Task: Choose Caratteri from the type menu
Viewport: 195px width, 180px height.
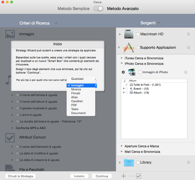Action: click(81, 101)
